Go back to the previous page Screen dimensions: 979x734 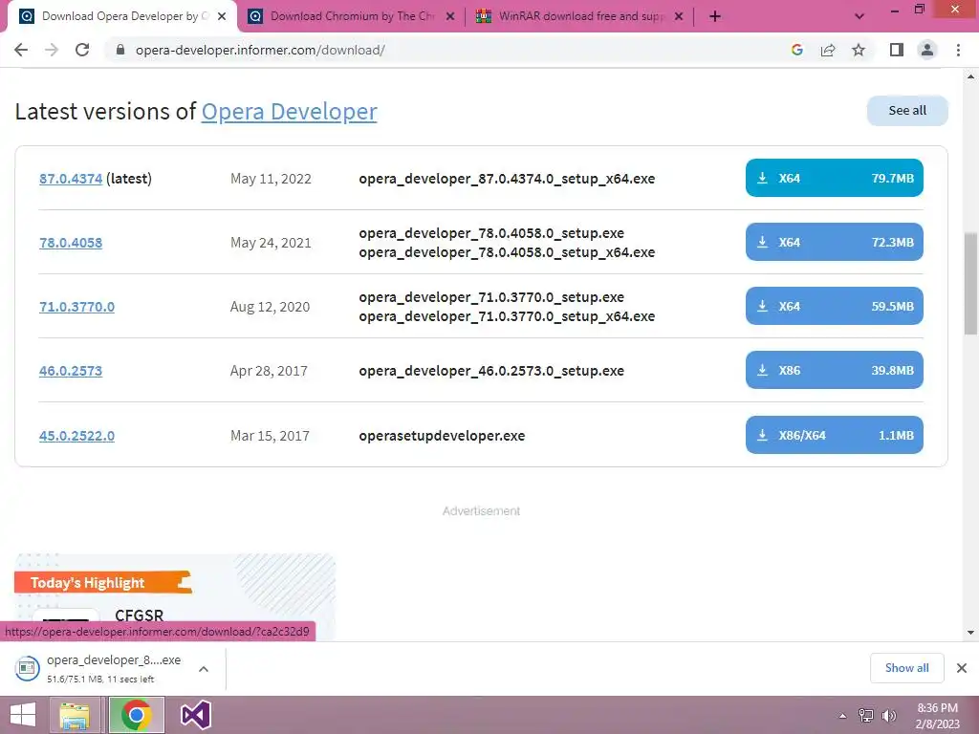pyautogui.click(x=21, y=50)
